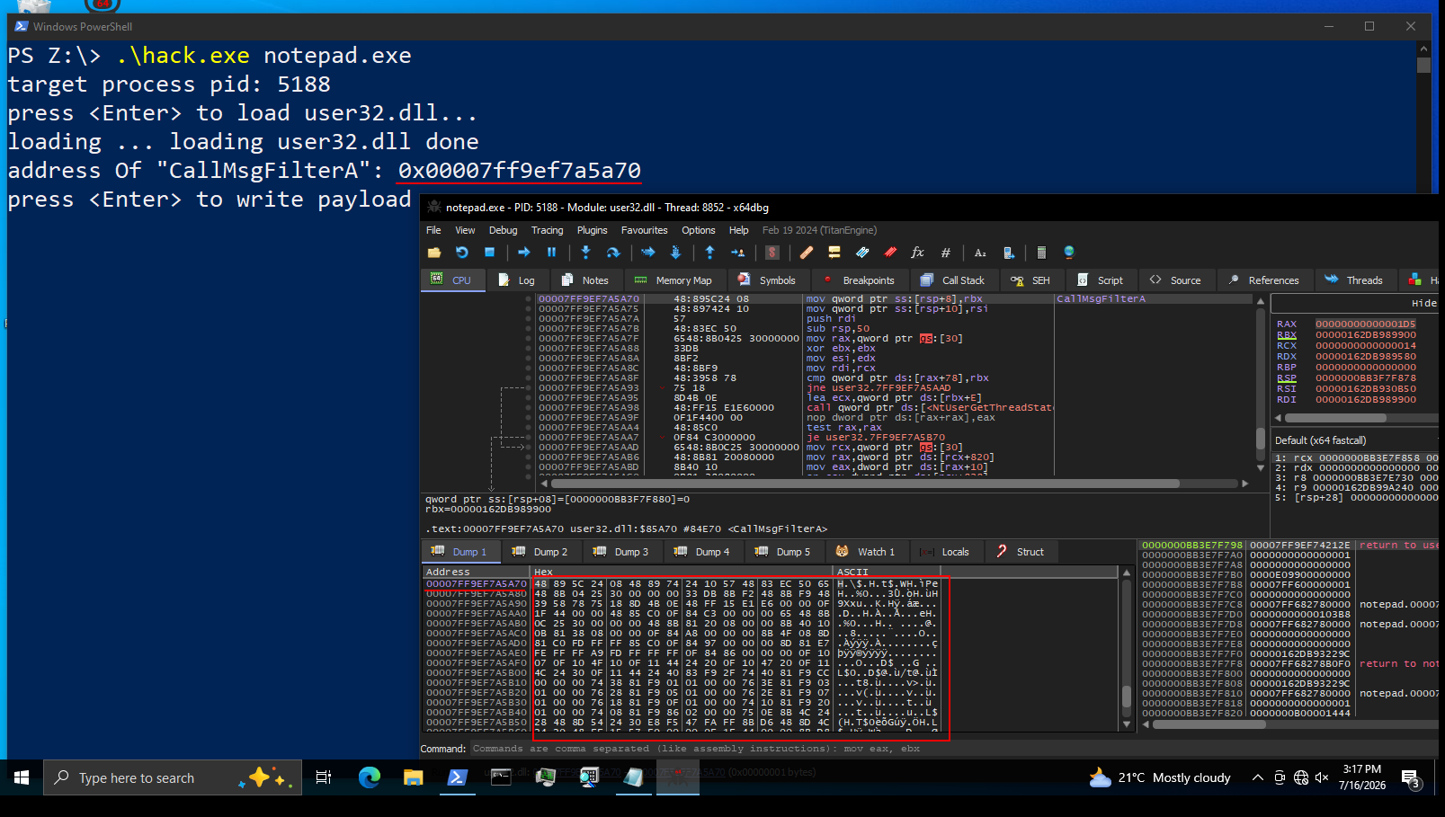Open the Locals tab

[945, 552]
